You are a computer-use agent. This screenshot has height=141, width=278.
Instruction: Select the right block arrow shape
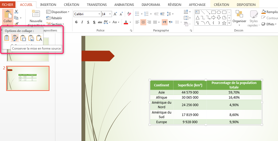(x=214, y=18)
